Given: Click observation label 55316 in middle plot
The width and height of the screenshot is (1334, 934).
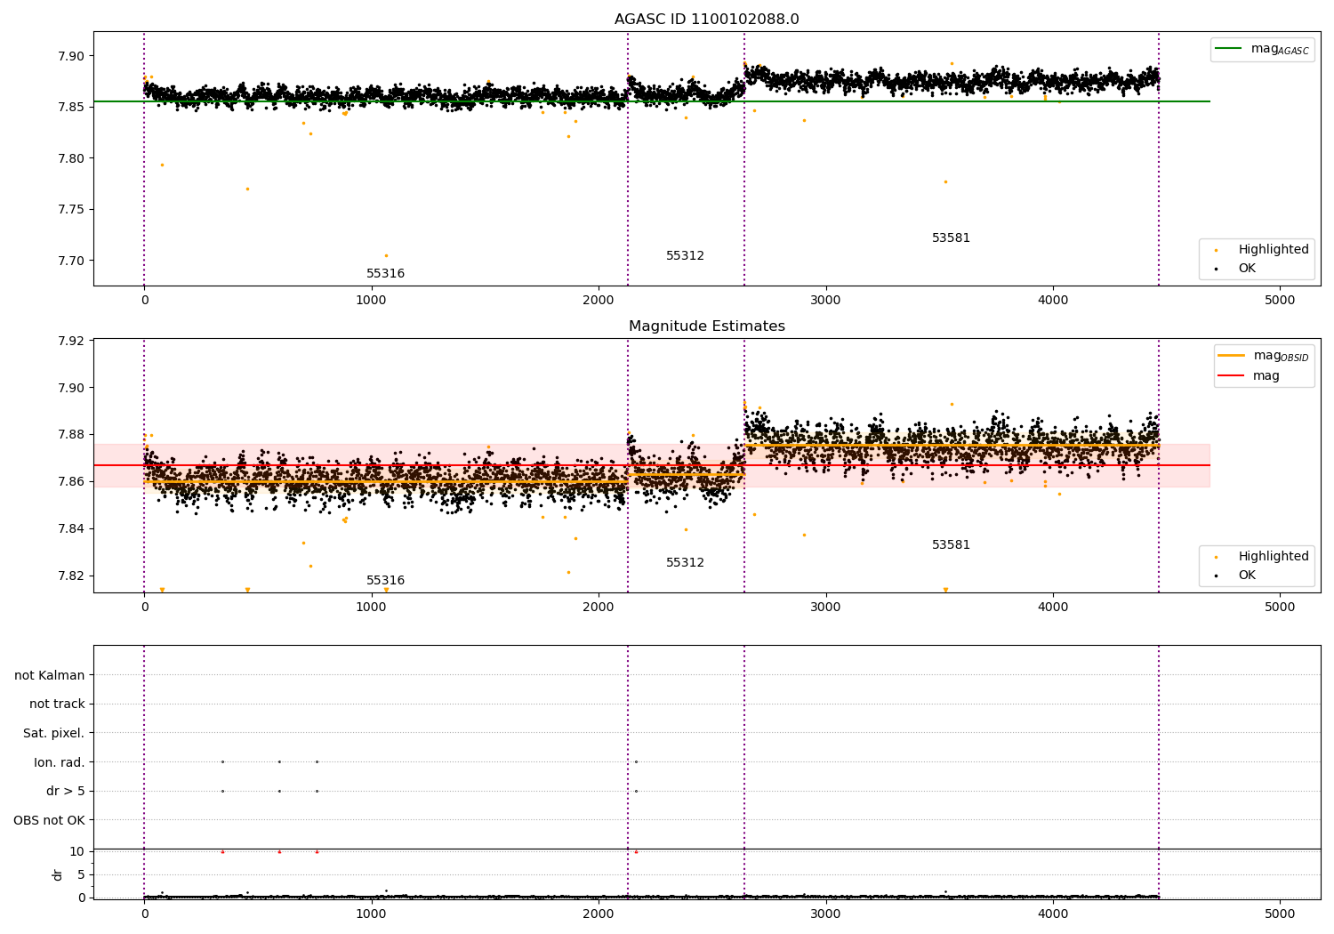Looking at the screenshot, I should 385,581.
